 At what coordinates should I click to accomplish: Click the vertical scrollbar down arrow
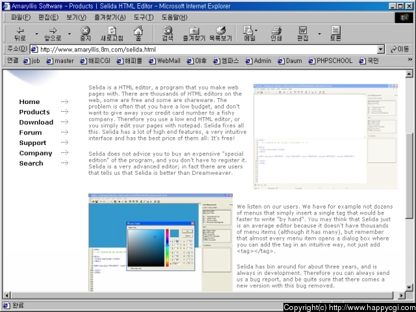[409, 288]
